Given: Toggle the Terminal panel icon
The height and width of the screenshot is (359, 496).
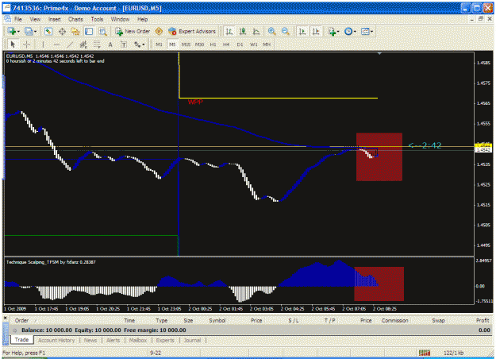Looking at the screenshot, I should (x=89, y=31).
